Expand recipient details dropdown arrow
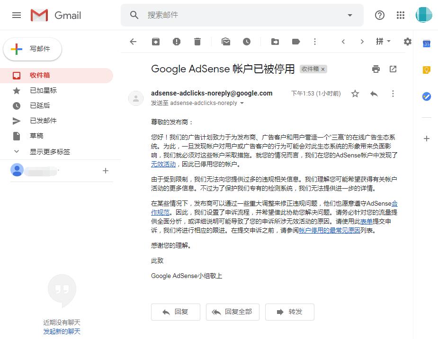The image size is (438, 339). 242,103
